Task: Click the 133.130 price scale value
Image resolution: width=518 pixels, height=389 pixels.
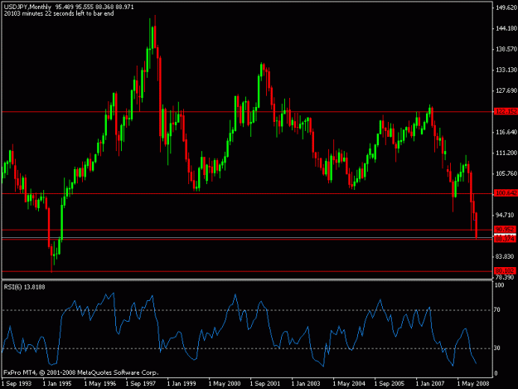Action: tap(506, 70)
